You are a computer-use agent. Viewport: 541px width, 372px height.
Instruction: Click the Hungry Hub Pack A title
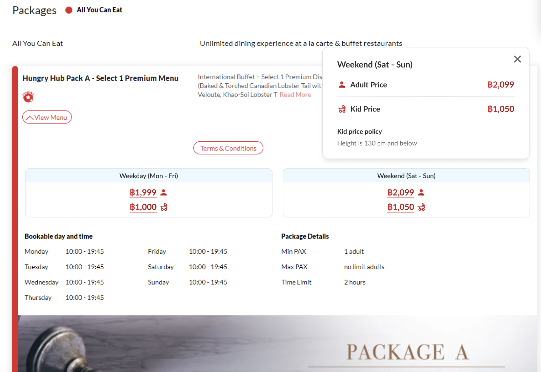[x=100, y=78]
